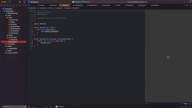Open the debug navigator

[19, 5]
